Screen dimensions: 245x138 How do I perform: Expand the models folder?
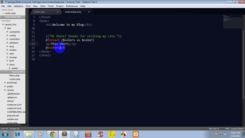(7, 50)
